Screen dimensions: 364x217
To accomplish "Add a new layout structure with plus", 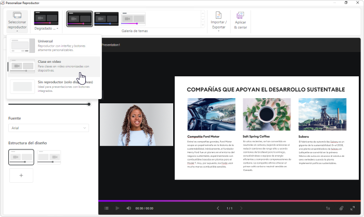I will click(21, 175).
